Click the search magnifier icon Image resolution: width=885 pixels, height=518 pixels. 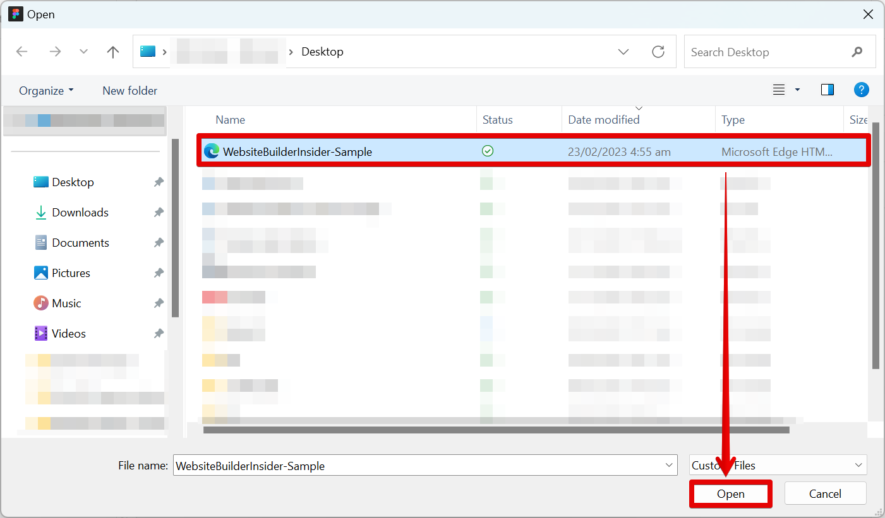pyautogui.click(x=857, y=52)
